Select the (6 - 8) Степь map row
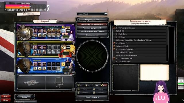184x103 pixels. pyautogui.click(x=139, y=37)
